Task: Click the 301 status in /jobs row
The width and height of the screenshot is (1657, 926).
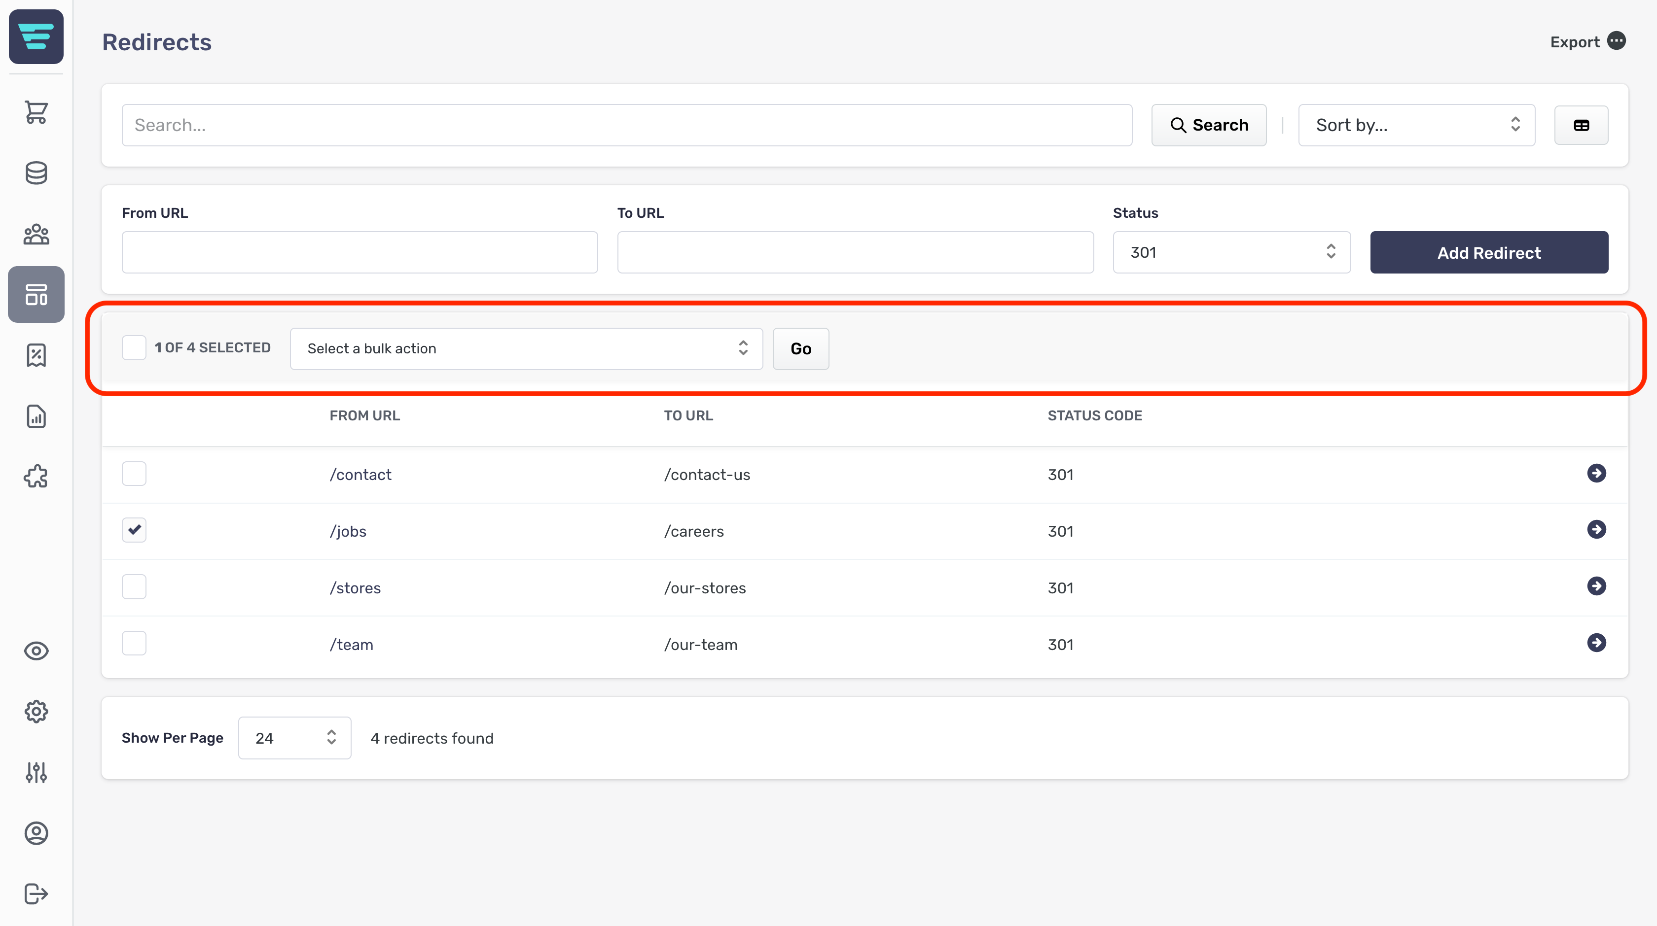Action: tap(1061, 531)
